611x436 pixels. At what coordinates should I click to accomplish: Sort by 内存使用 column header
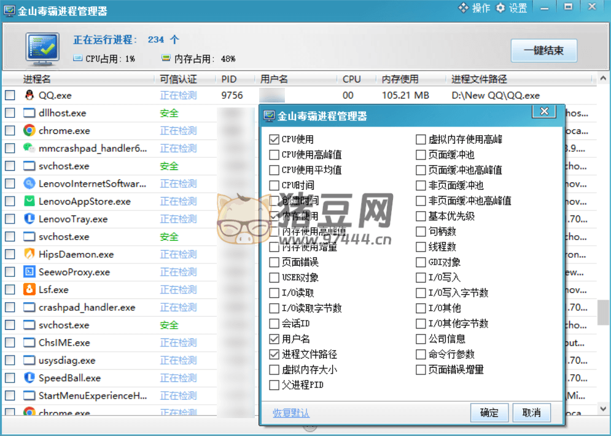[x=400, y=79]
